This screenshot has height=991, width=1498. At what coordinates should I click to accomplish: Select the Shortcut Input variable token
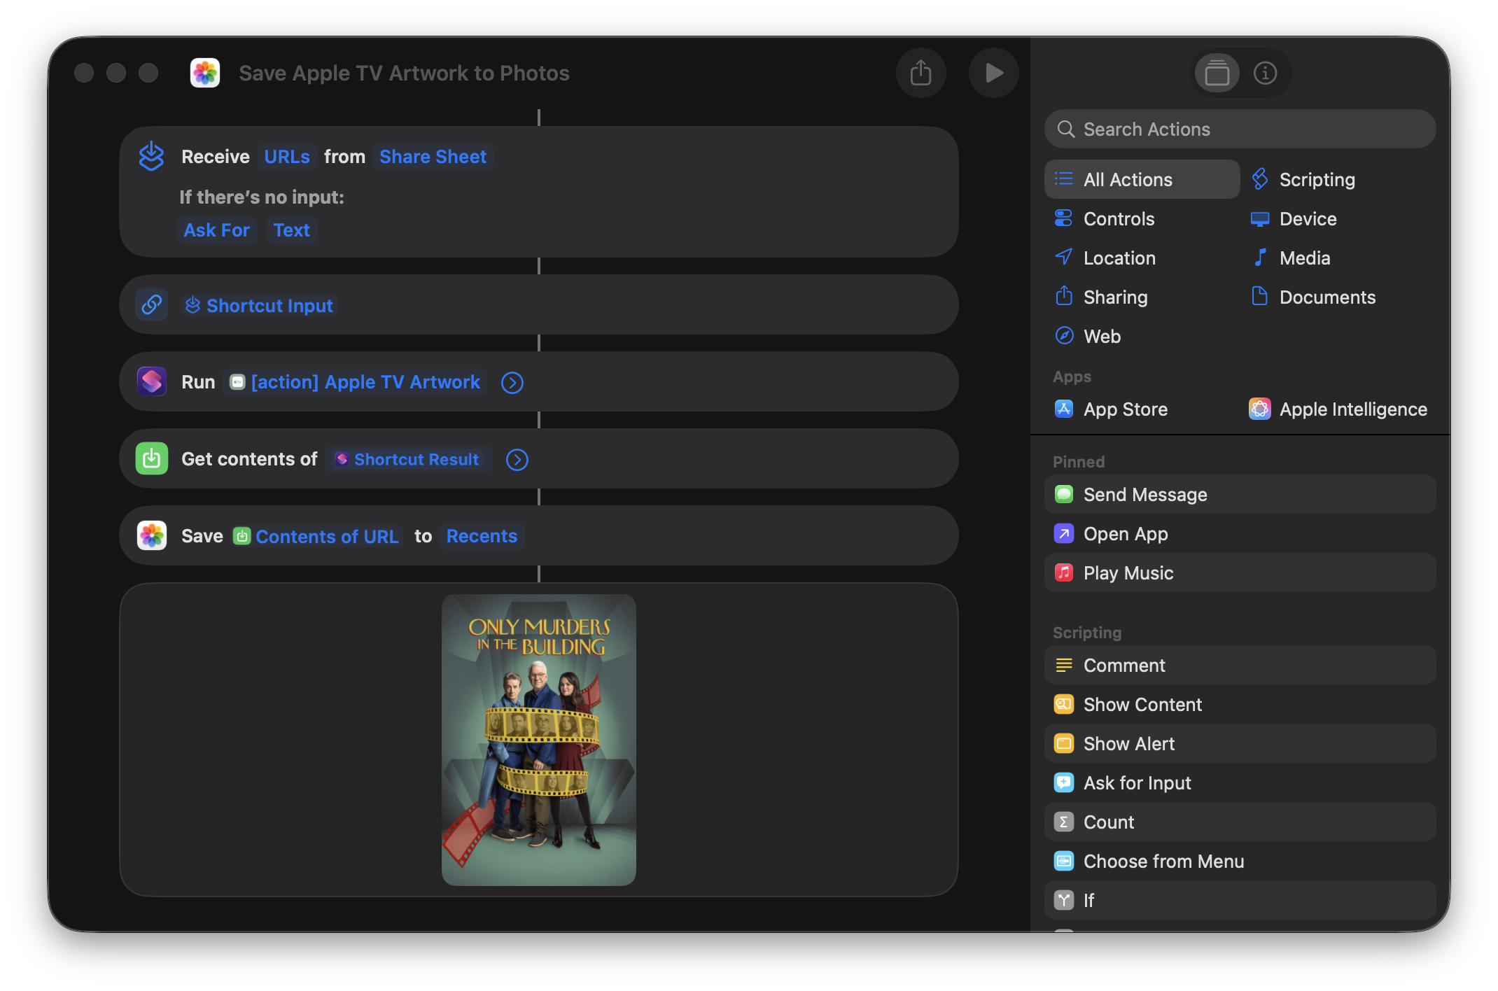259,306
